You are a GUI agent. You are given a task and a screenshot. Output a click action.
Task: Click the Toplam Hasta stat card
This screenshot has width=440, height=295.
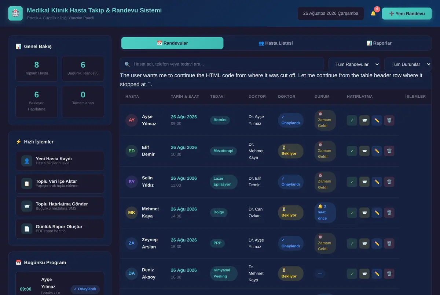coord(37,68)
